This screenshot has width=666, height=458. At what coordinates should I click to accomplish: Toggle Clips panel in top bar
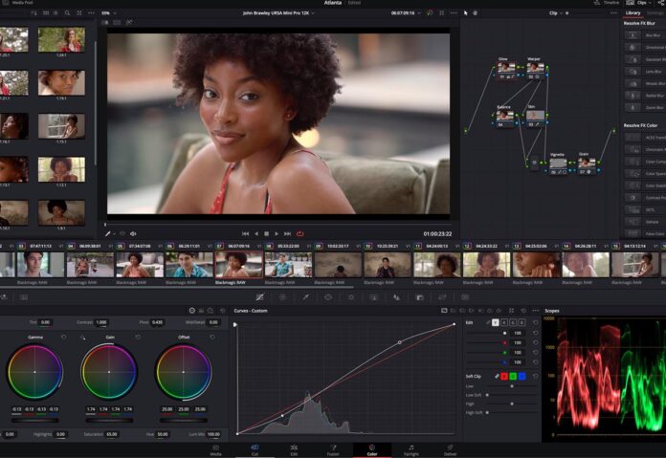pos(637,3)
